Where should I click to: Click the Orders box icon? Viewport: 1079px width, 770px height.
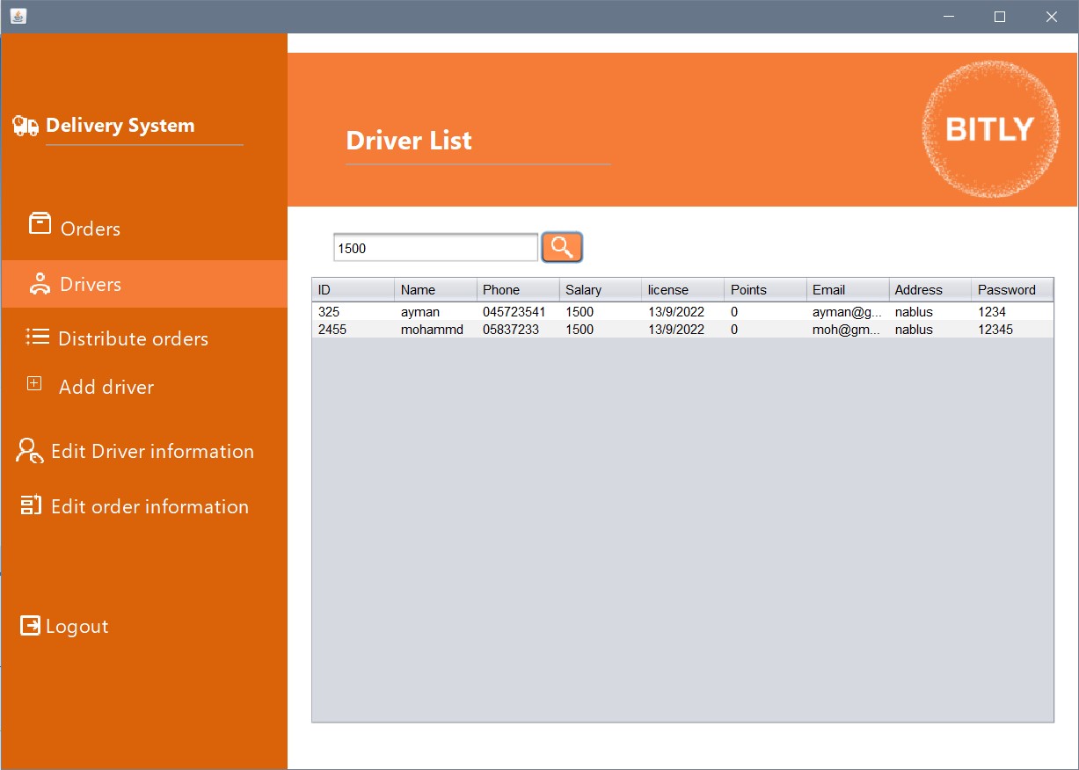[x=40, y=224]
